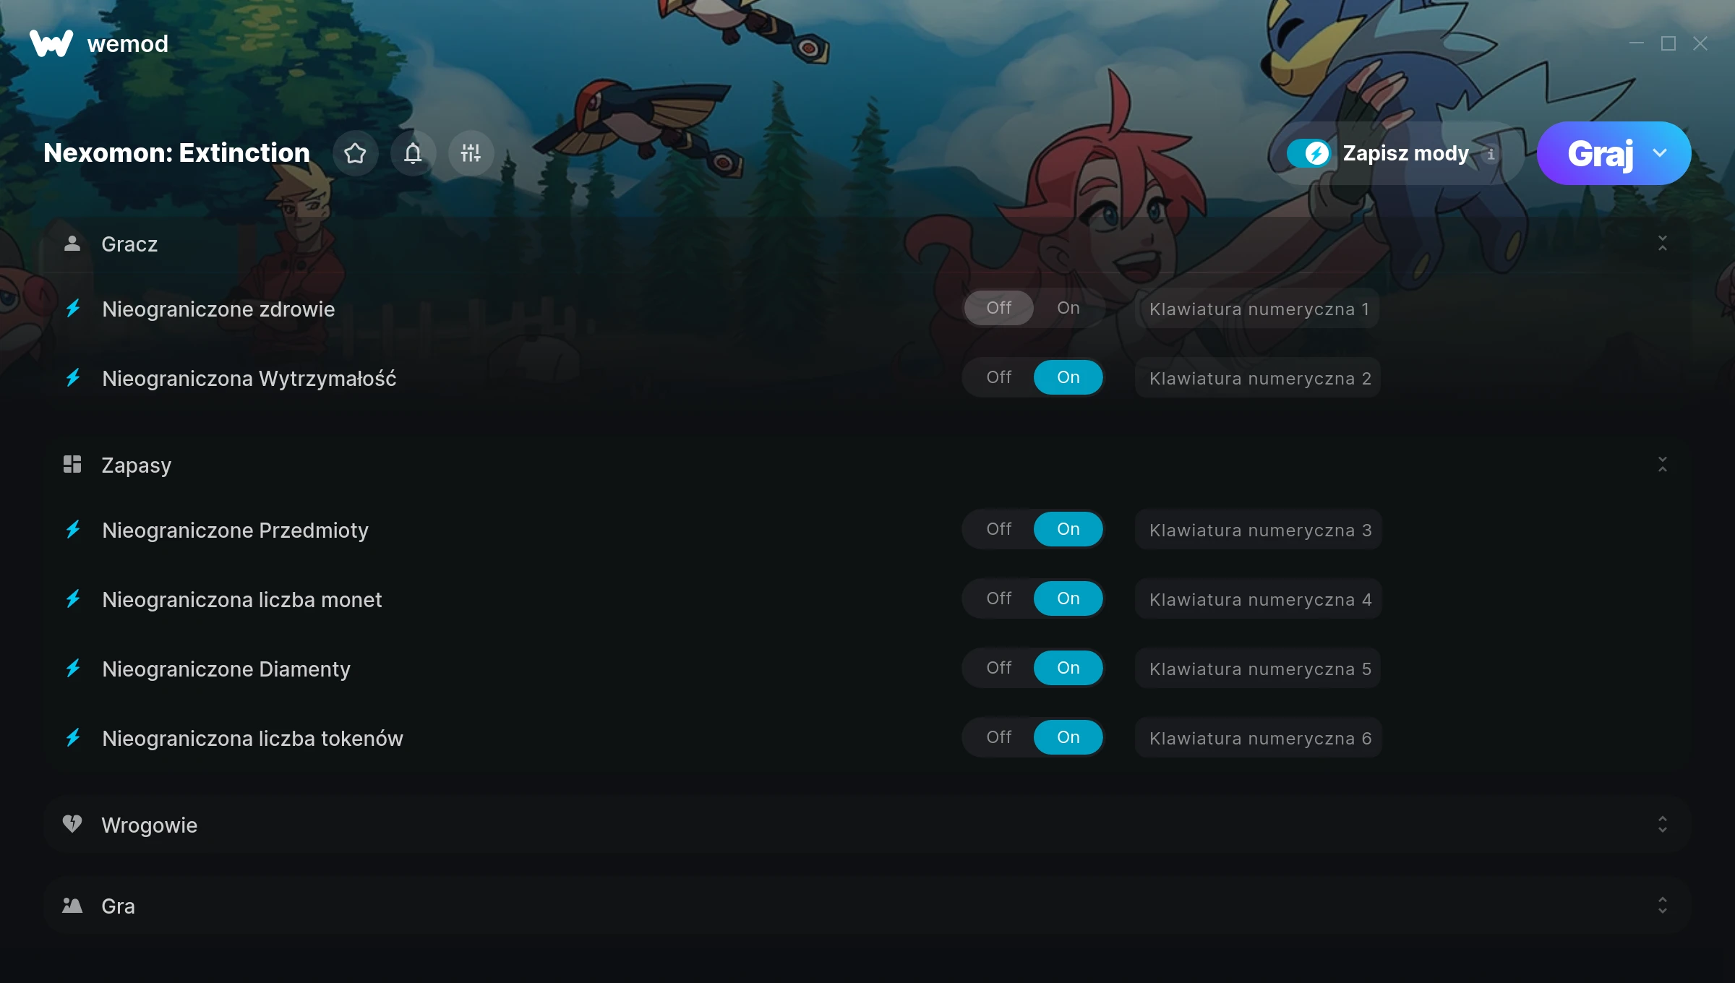This screenshot has height=983, width=1735.
Task: Open mod settings with the sliders icon
Action: (471, 153)
